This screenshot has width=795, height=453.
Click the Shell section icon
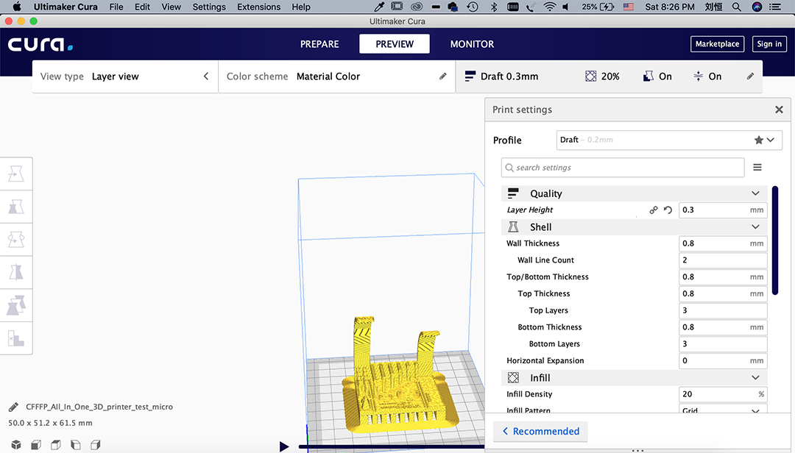[x=513, y=227]
